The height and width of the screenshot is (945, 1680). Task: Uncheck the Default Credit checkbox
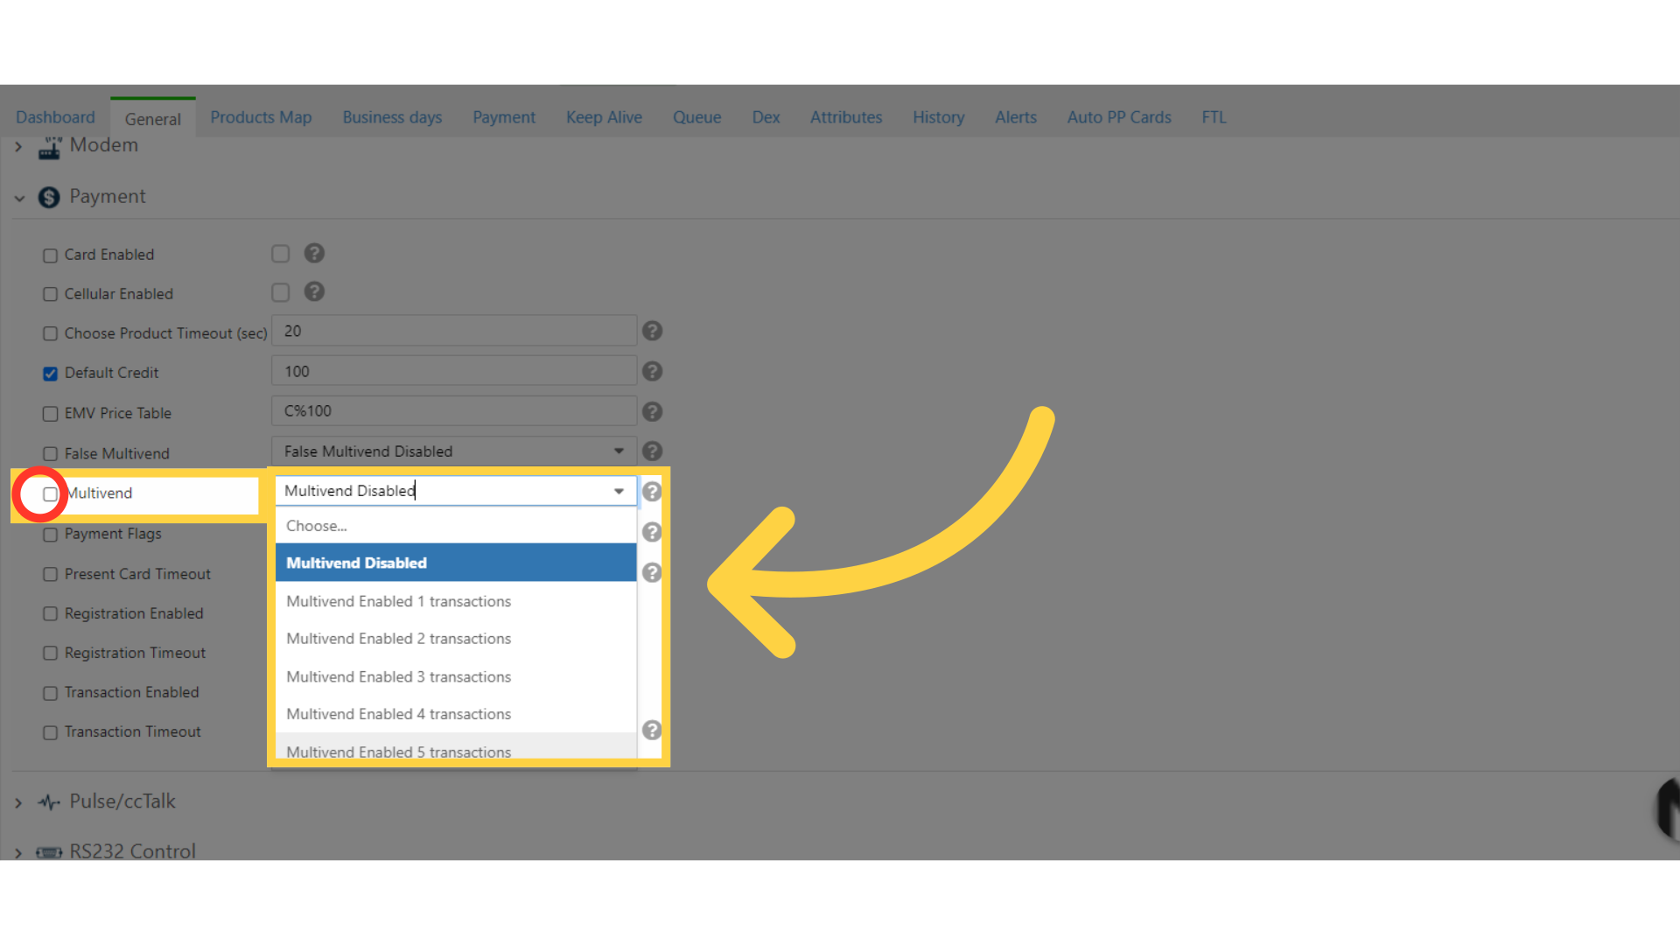50,374
